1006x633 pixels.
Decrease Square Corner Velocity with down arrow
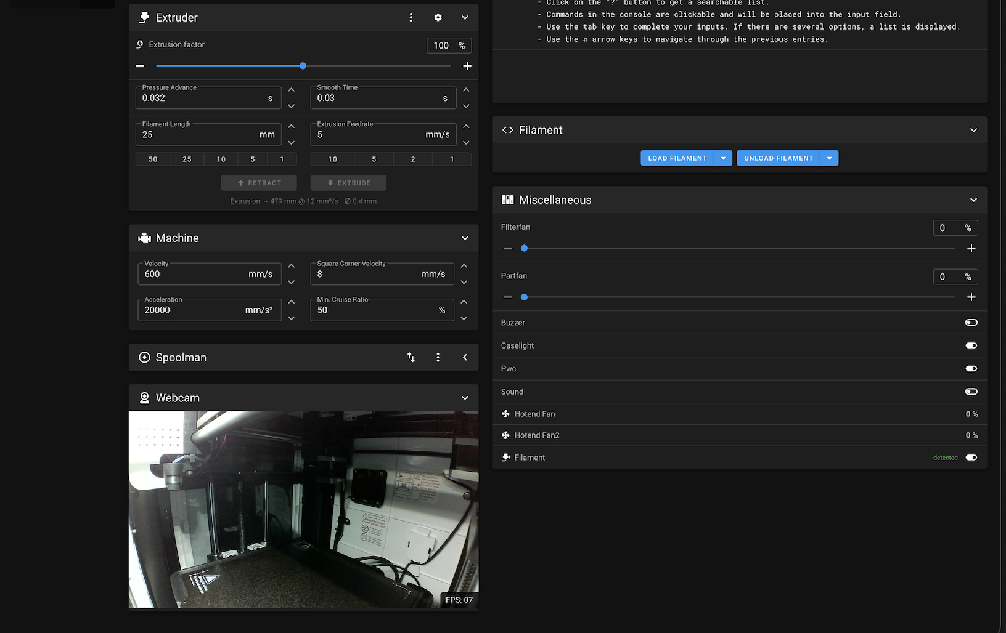click(464, 282)
